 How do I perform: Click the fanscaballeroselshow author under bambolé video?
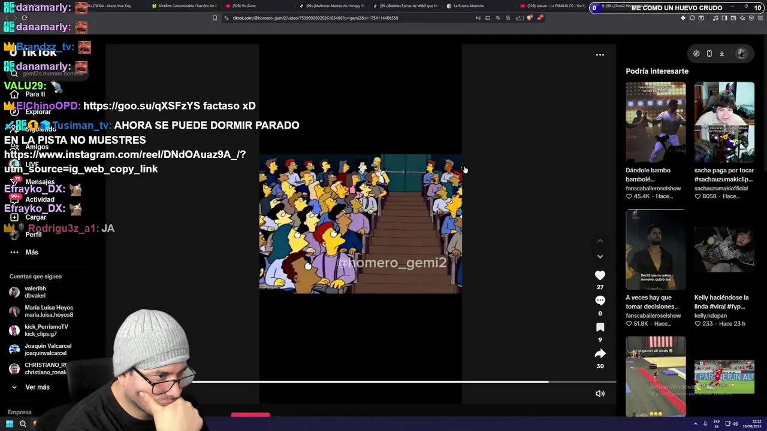click(x=653, y=189)
